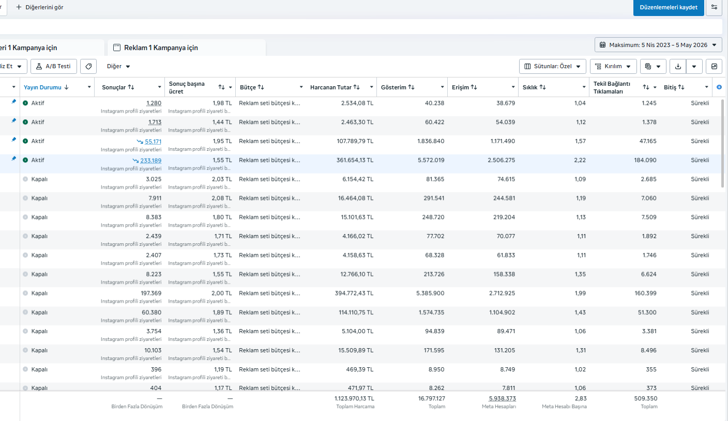
Task: Click the tag icon next to A/B Testi
Action: click(88, 66)
